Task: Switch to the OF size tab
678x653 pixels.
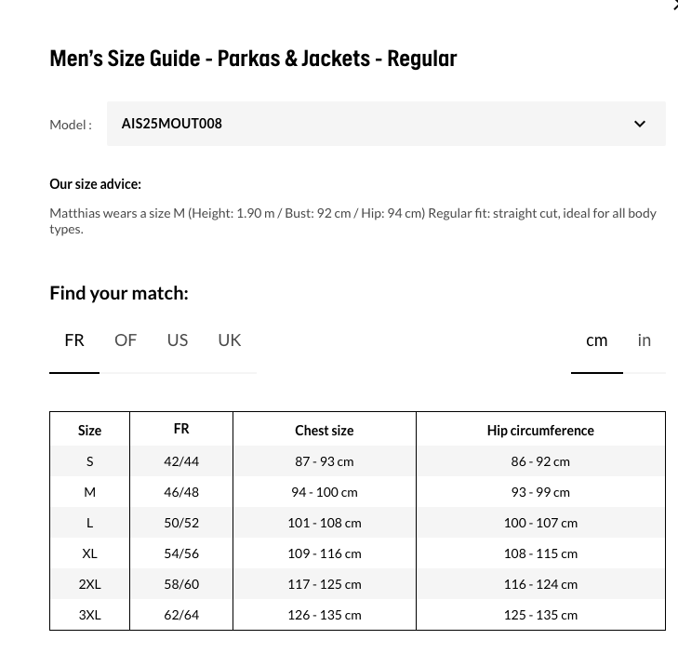Action: [126, 340]
